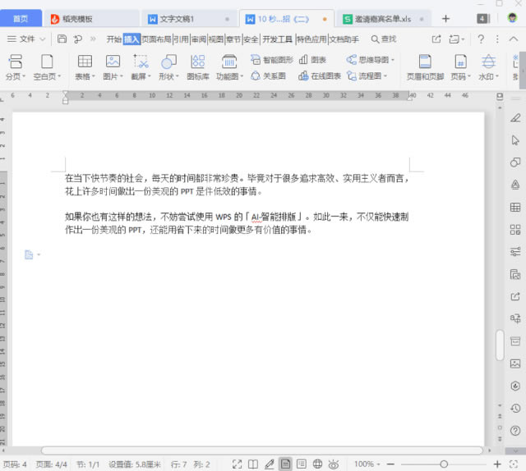Switch to the 页面布局 ribbon tab
This screenshot has width=526, height=471.
click(156, 39)
